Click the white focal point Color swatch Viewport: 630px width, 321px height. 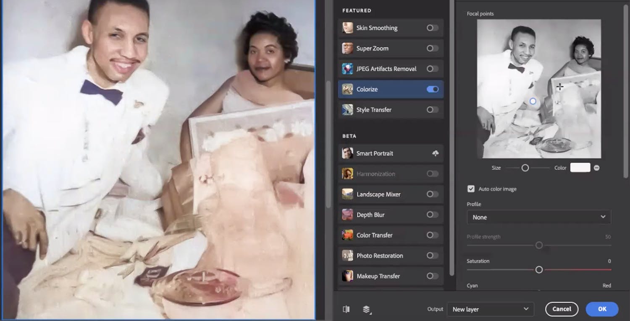[x=580, y=167]
